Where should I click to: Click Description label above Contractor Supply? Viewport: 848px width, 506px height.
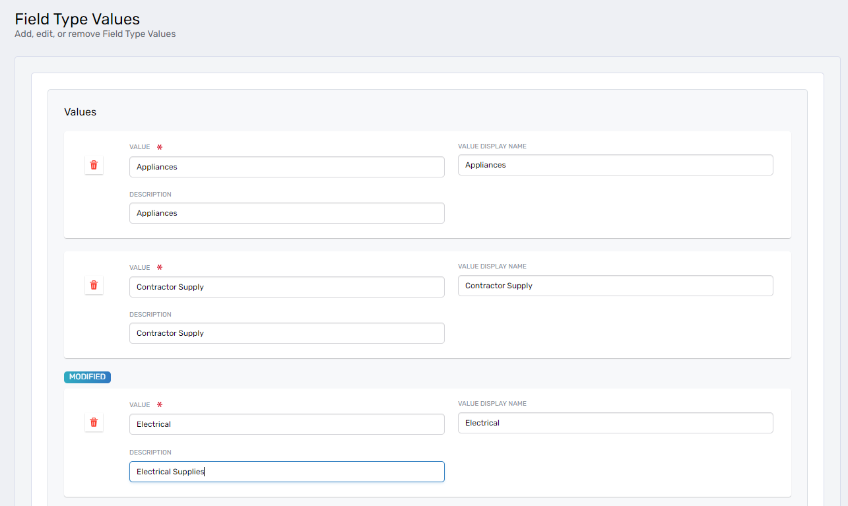[150, 315]
